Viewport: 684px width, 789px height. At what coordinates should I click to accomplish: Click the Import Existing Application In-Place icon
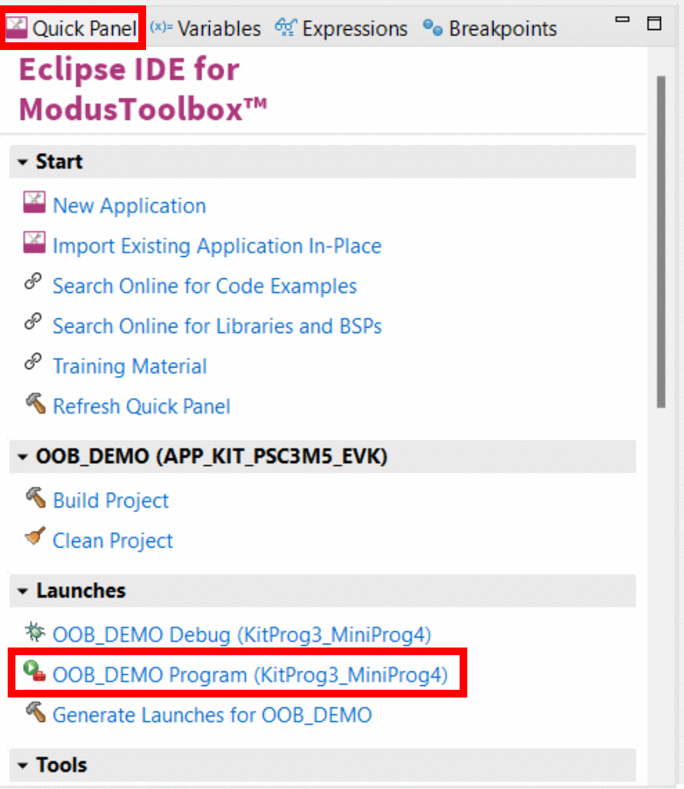(x=34, y=242)
